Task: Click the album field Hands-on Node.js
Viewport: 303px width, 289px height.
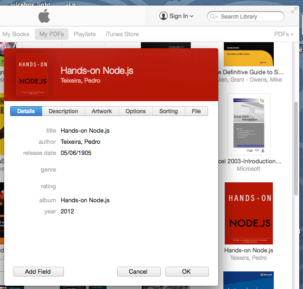Action: pyautogui.click(x=85, y=200)
